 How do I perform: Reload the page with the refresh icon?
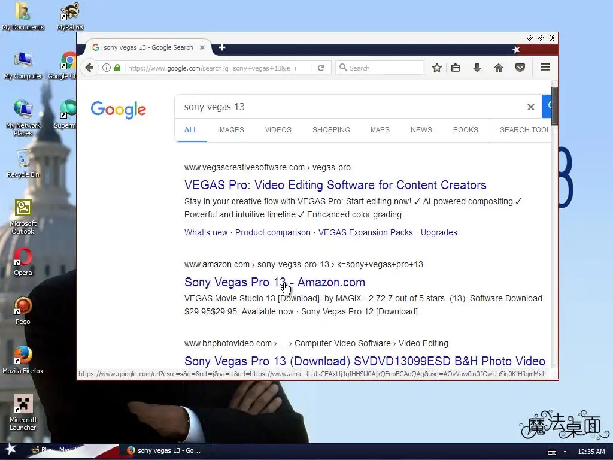tap(321, 68)
